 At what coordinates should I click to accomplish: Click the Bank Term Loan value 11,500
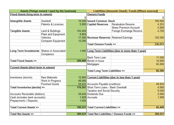pyautogui.click(x=160, y=58)
